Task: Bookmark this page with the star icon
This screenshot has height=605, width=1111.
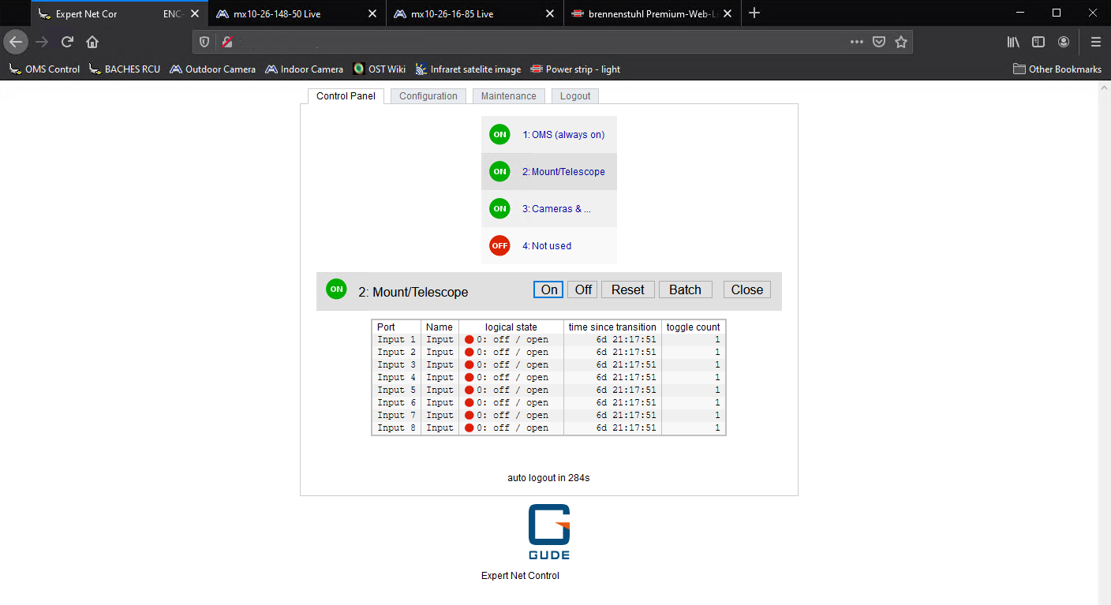Action: (901, 42)
